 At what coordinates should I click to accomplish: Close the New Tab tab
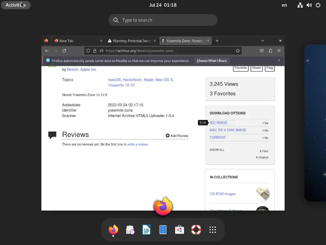coord(101,41)
